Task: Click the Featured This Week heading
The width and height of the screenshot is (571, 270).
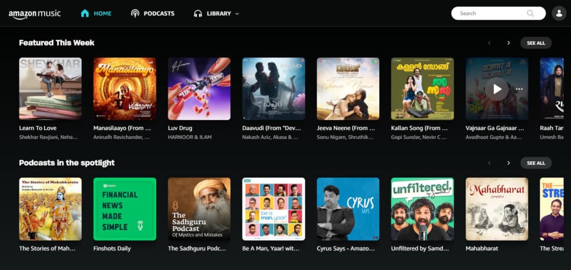Action: [x=57, y=42]
